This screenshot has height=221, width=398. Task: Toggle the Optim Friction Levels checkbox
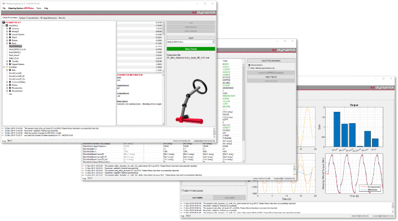183,190
